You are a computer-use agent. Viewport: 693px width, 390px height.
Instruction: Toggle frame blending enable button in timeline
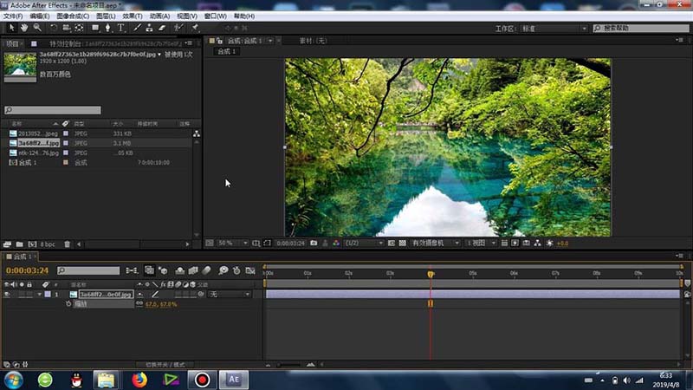pos(193,270)
